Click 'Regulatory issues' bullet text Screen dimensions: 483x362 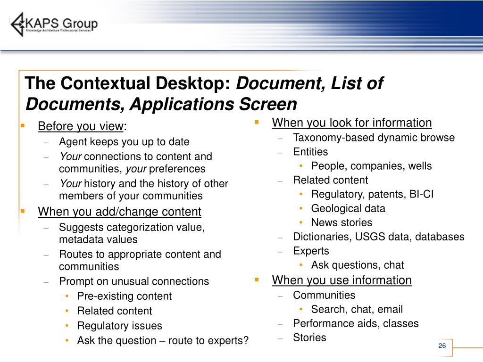pos(119,326)
